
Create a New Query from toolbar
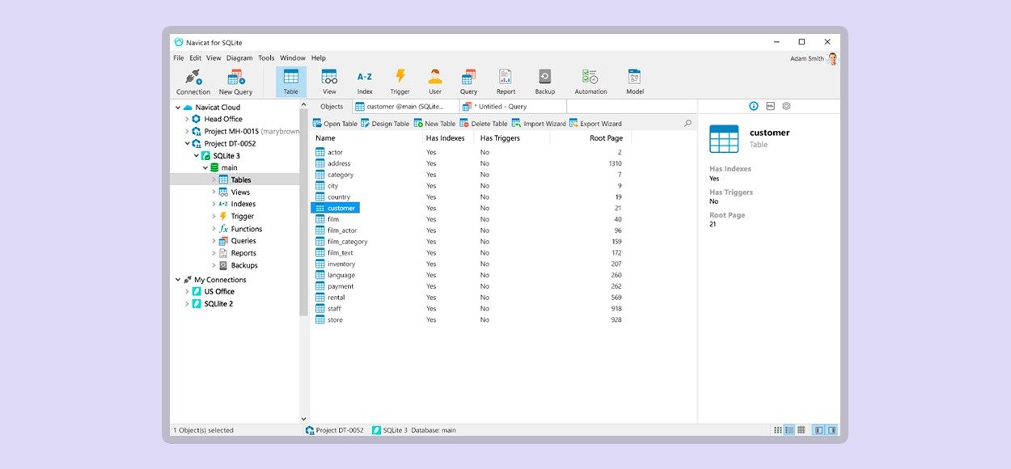pyautogui.click(x=235, y=82)
